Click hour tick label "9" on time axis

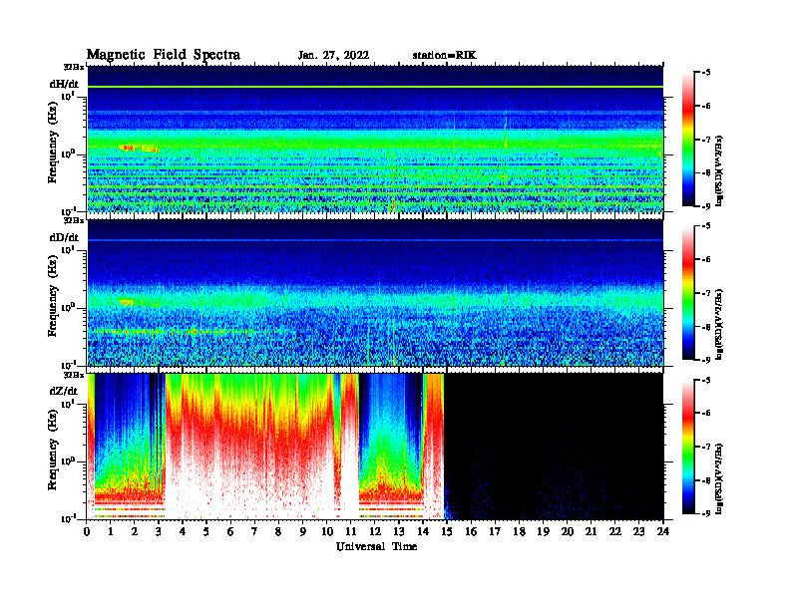(x=303, y=532)
